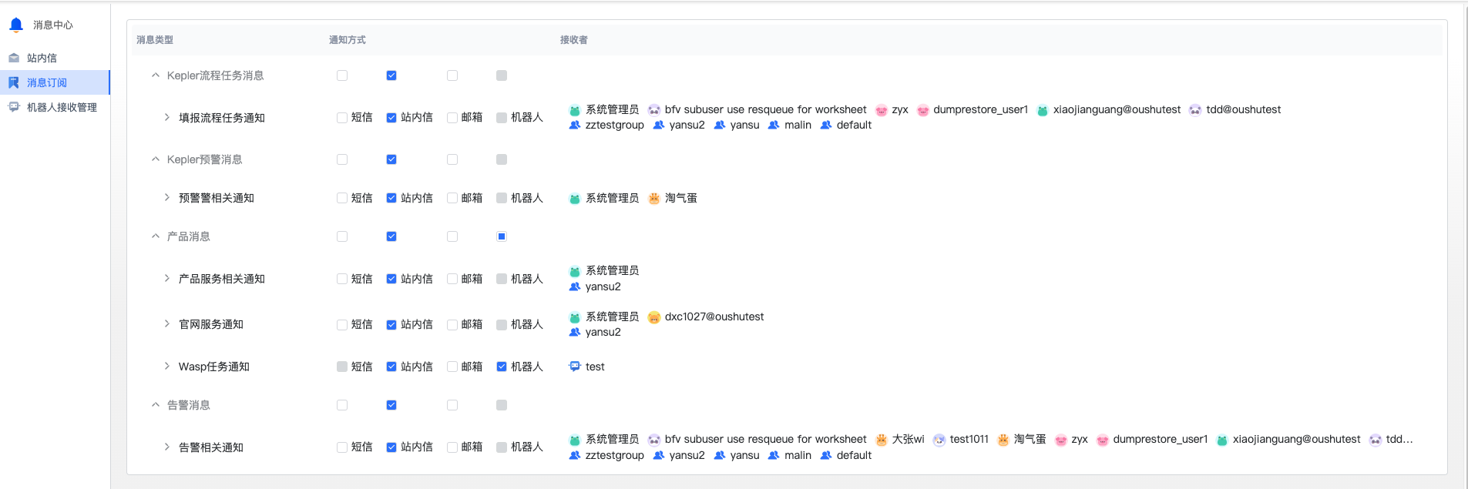This screenshot has height=489, width=1468.
Task: Select 消息订阅 in the sidebar menu
Action: [x=47, y=82]
